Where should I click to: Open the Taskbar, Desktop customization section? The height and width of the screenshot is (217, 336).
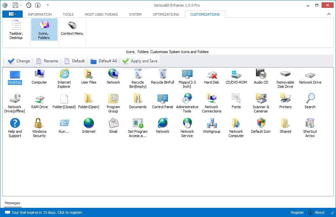coord(16,30)
